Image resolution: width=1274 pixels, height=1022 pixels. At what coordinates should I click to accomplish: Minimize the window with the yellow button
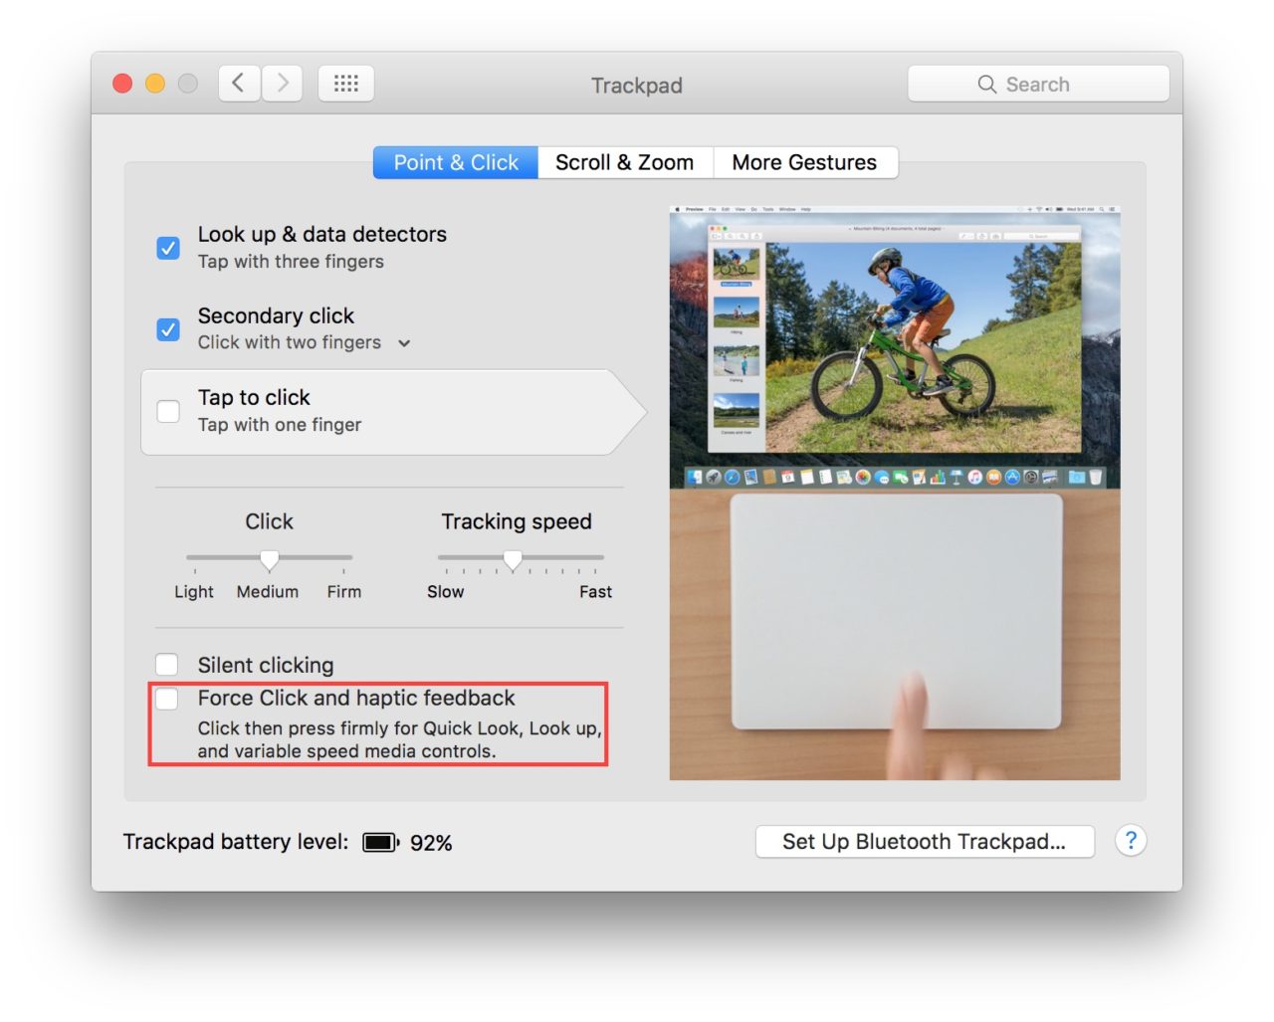155,84
